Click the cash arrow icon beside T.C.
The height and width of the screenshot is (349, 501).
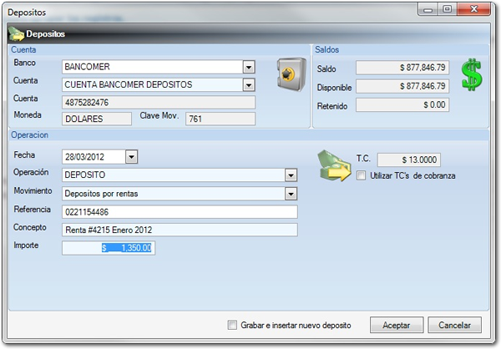pos(334,166)
